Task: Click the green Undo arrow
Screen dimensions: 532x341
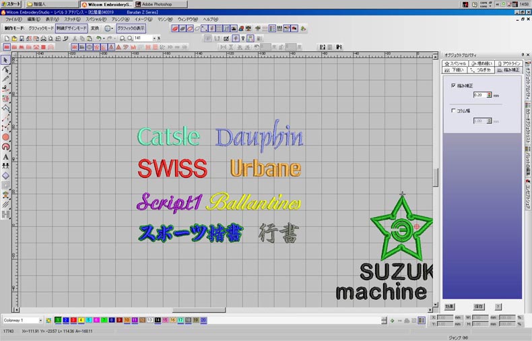Action: (98, 38)
